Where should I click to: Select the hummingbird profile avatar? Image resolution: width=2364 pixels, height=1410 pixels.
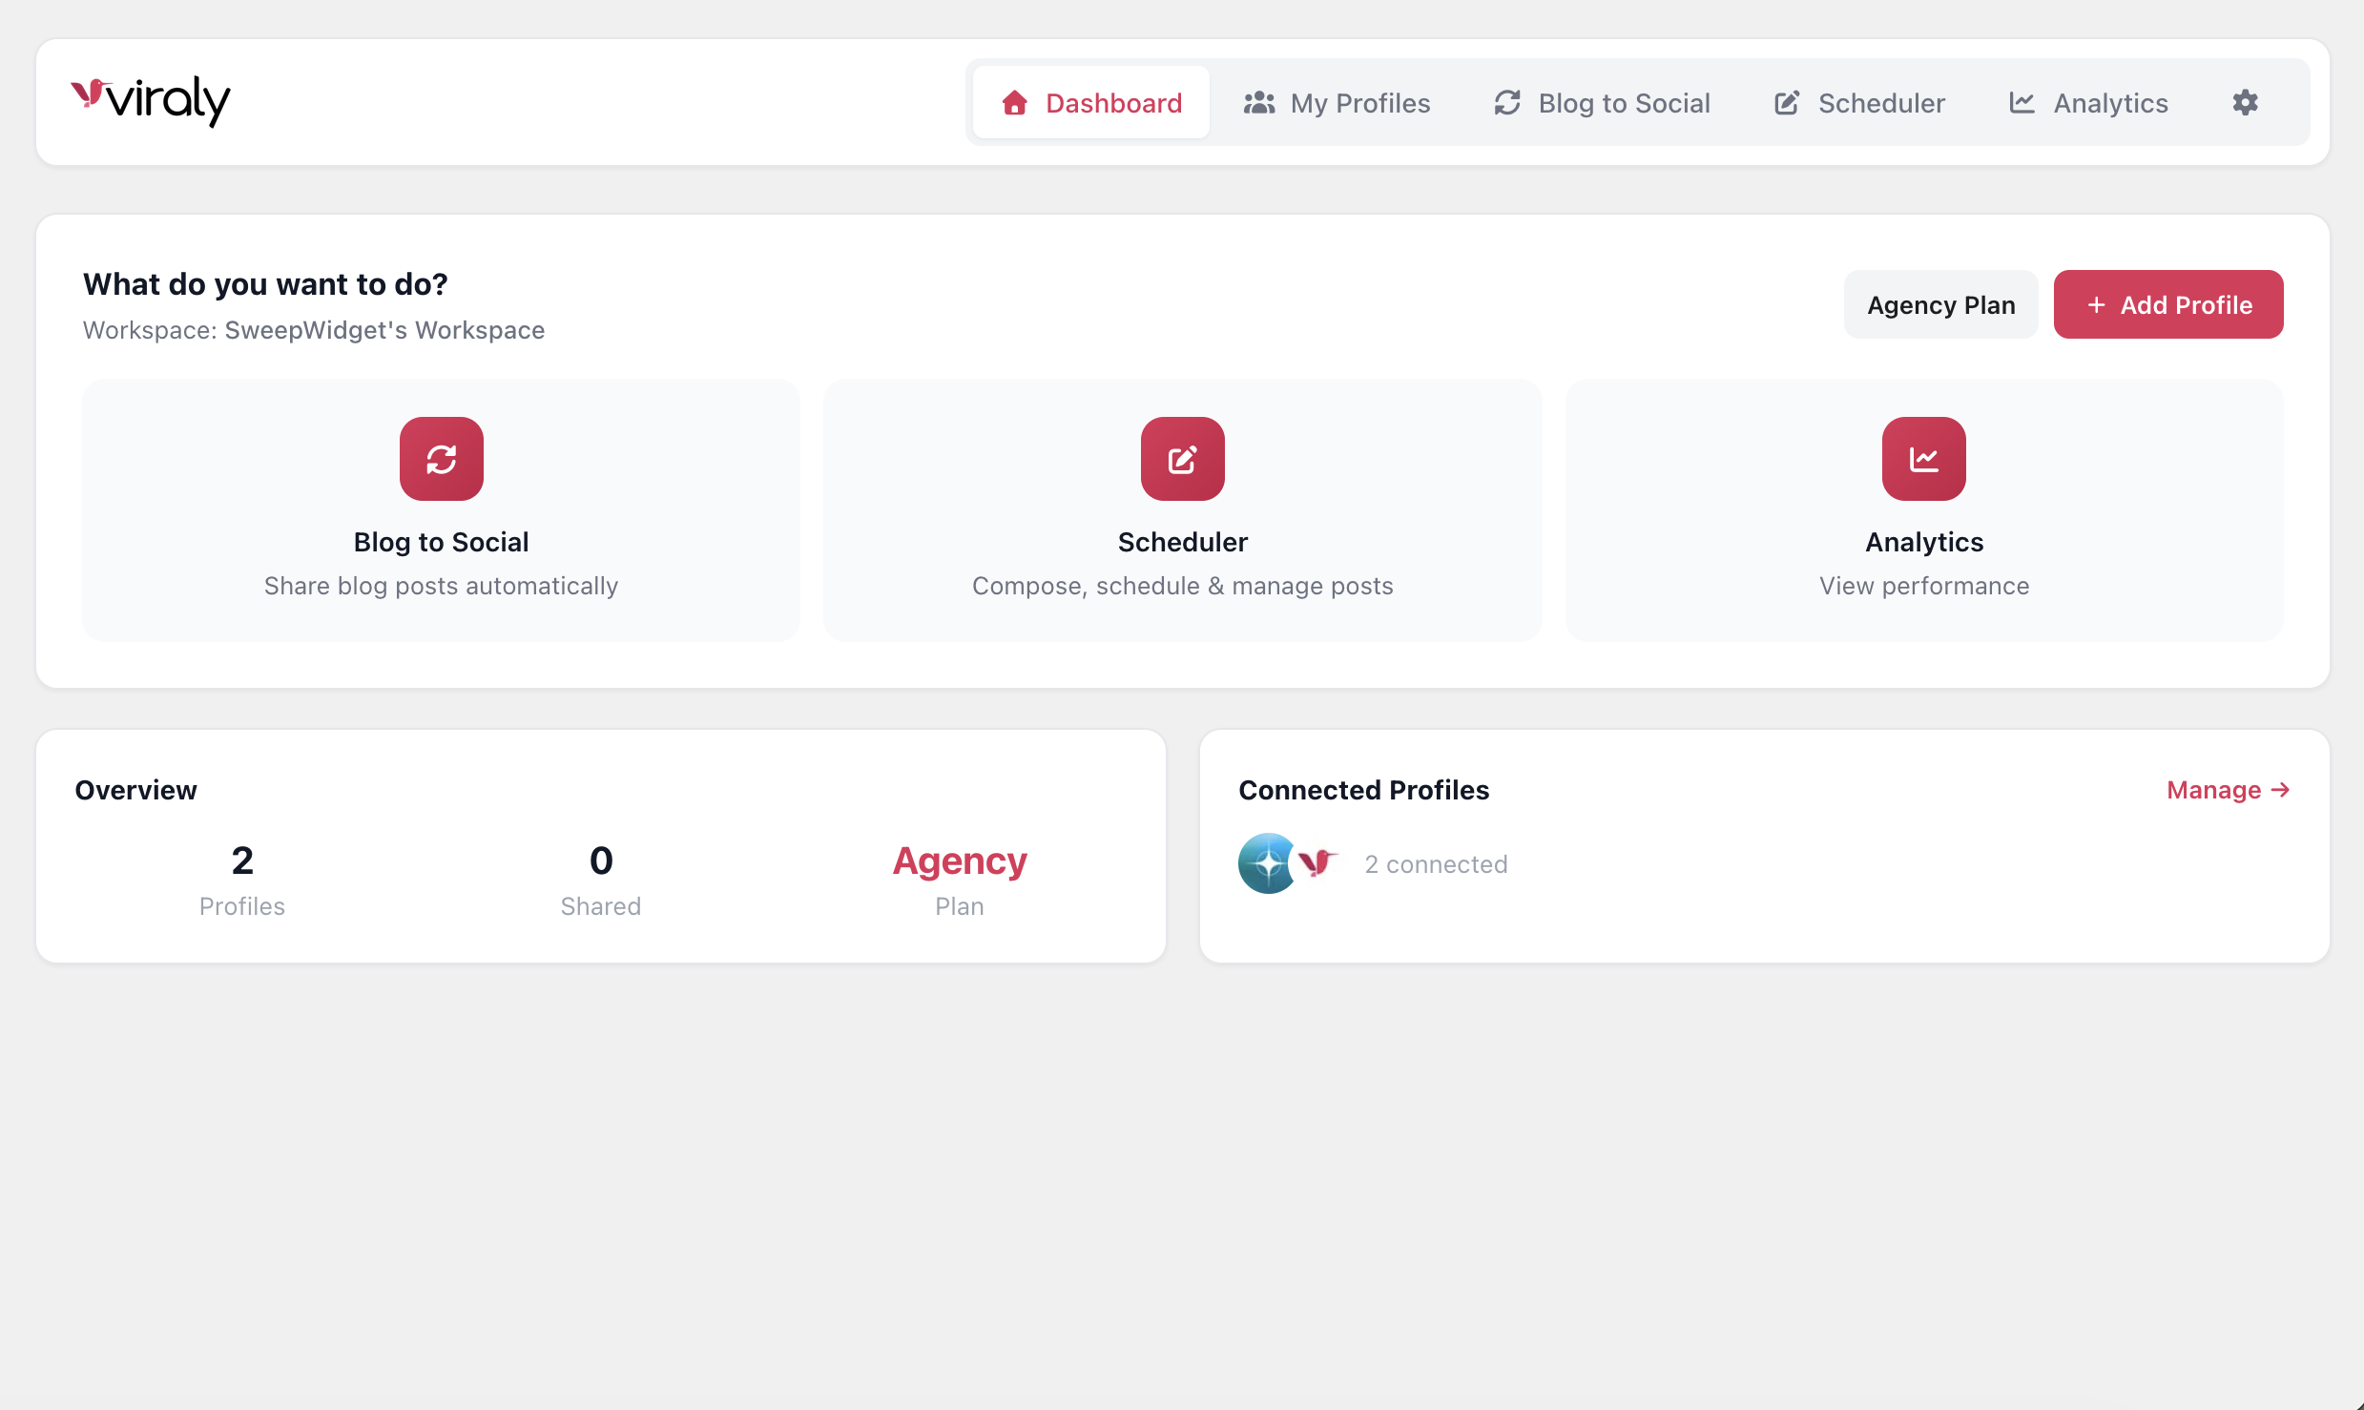[1317, 862]
